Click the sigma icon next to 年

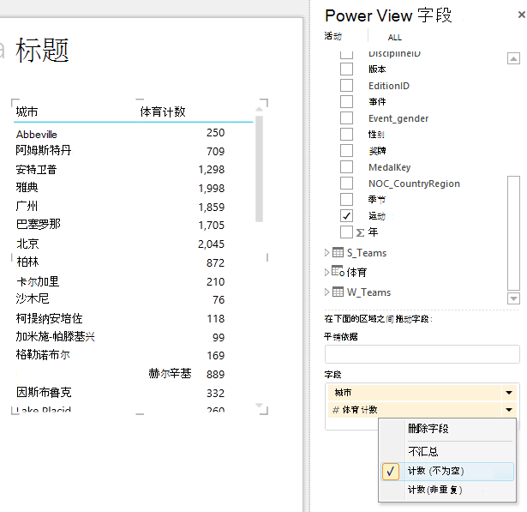[x=360, y=232]
